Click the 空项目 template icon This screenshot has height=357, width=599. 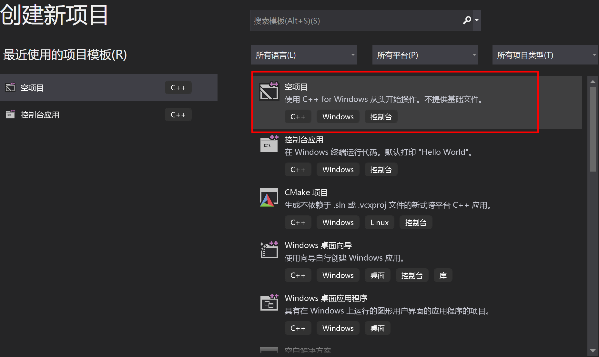click(x=269, y=91)
